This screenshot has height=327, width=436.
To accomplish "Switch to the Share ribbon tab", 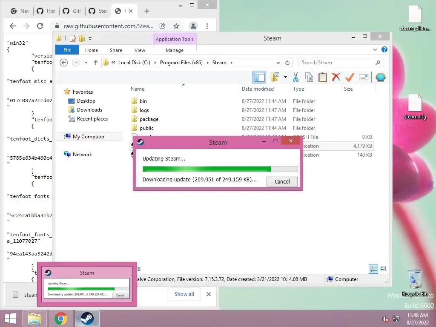I will tap(116, 50).
